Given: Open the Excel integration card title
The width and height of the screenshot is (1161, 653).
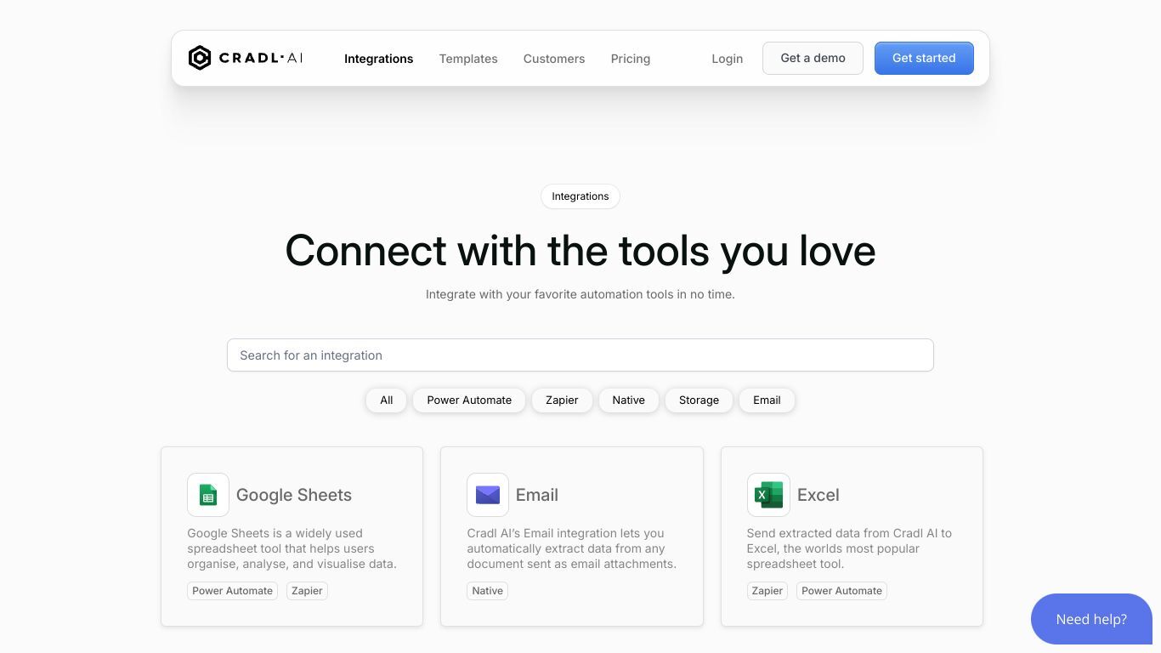Looking at the screenshot, I should pos(818,495).
